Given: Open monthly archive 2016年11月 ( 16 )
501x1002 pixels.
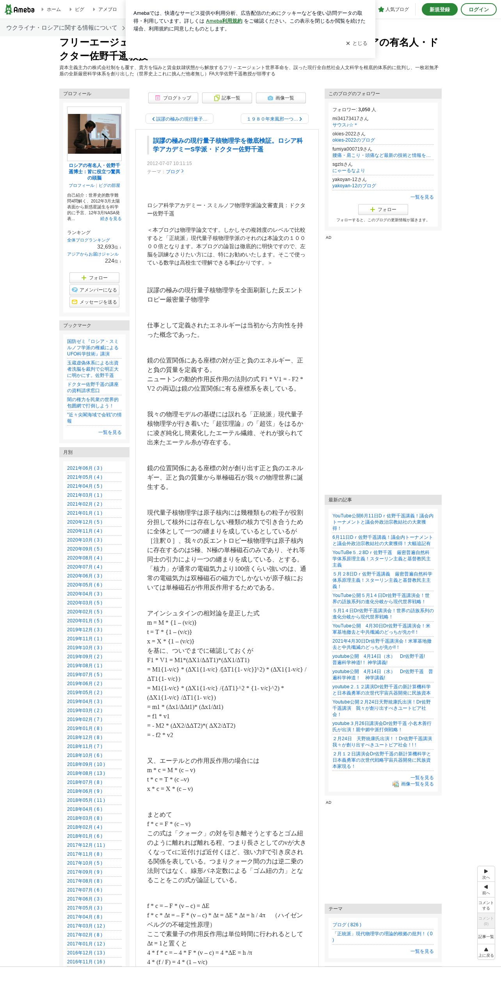Looking at the screenshot, I should [x=86, y=962].
